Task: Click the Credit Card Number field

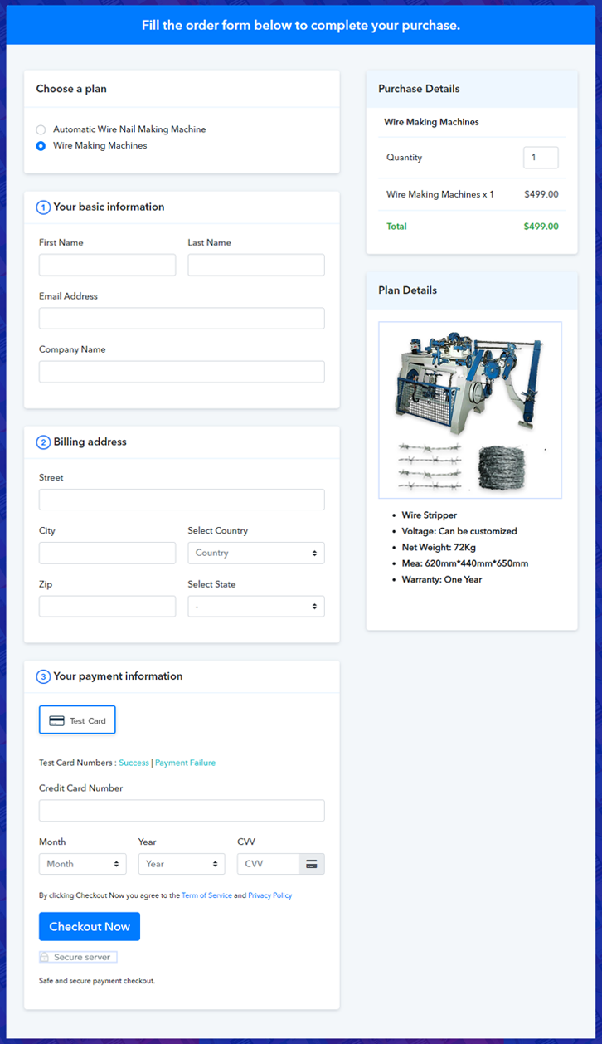Action: point(182,811)
